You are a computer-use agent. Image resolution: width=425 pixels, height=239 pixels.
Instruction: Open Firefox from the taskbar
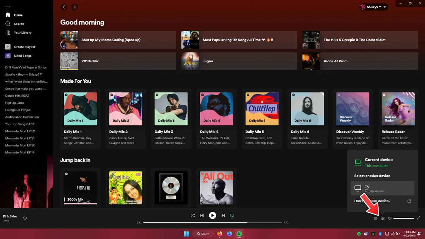click(x=220, y=234)
